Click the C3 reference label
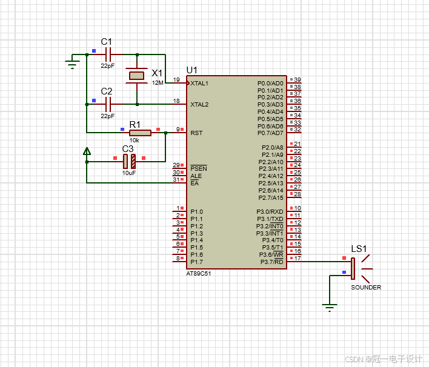Screen dimensions: 429x367 128,149
